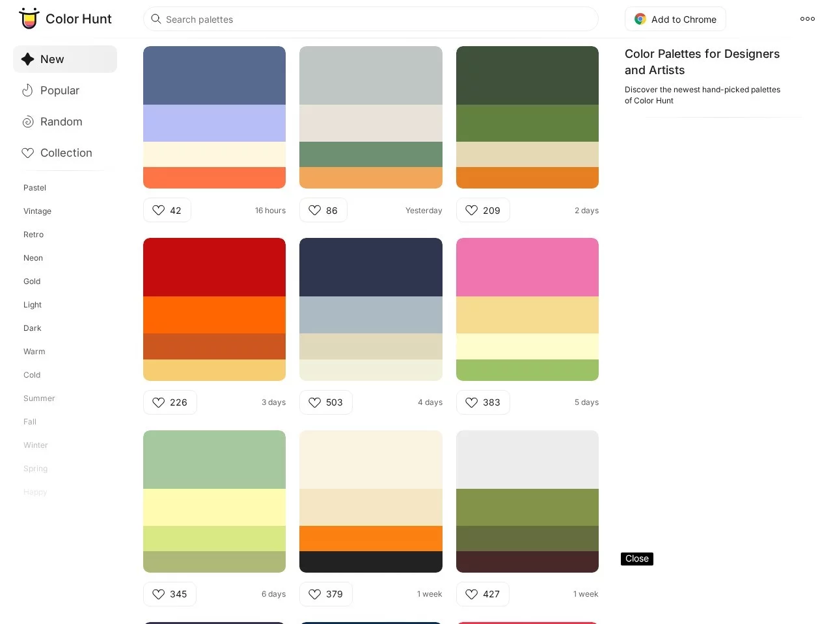Click the Random shuffle icon
Image resolution: width=833 pixels, height=624 pixels.
pos(27,122)
